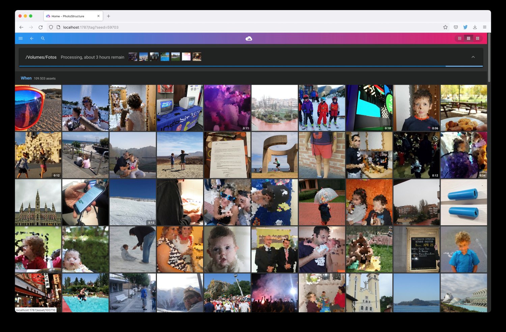Image resolution: width=506 pixels, height=332 pixels.
Task: Collapse the /Volumes/Fotos processing panel
Action: pos(473,57)
